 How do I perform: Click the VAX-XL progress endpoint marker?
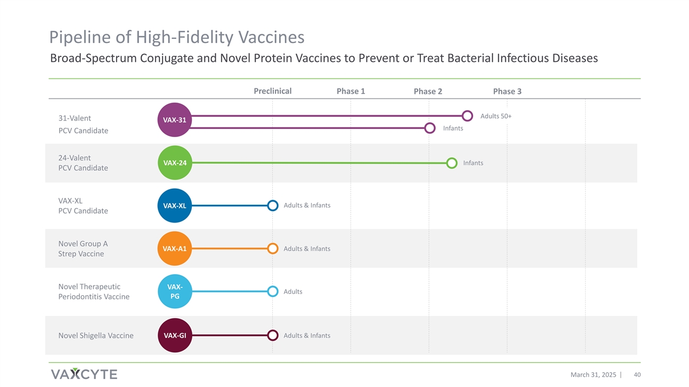point(273,206)
